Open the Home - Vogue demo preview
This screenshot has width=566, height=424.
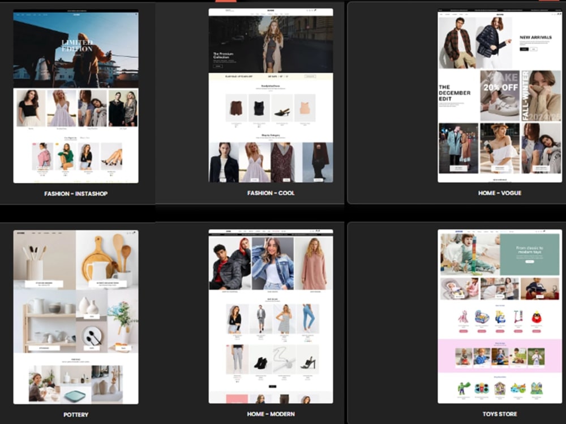click(500, 96)
